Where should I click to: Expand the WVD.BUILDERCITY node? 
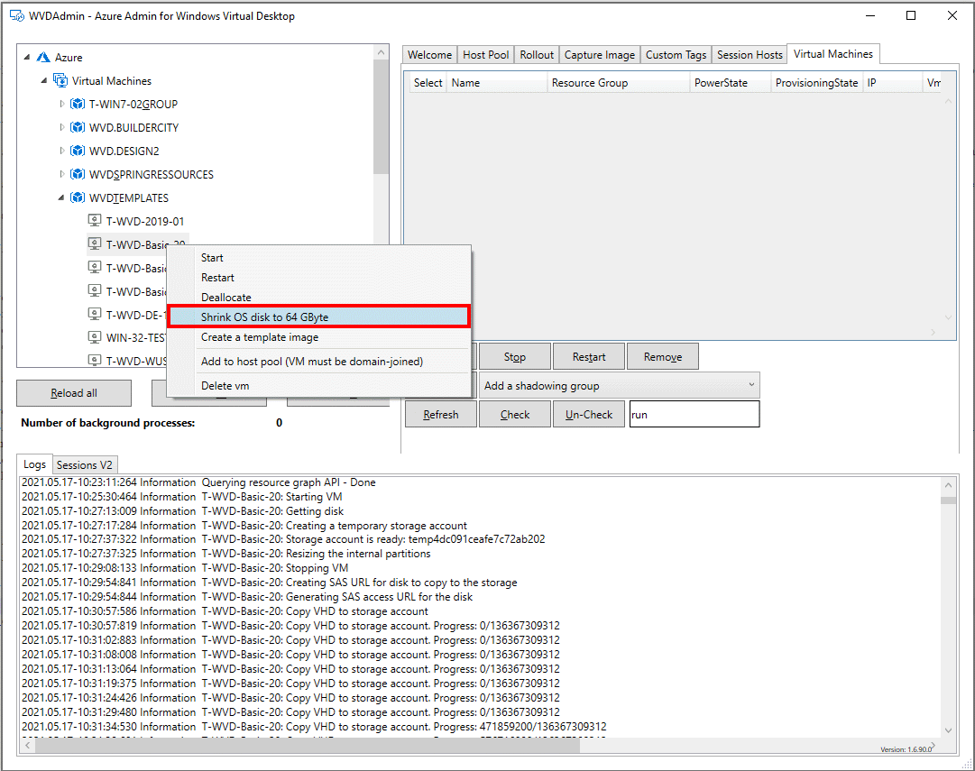[61, 127]
